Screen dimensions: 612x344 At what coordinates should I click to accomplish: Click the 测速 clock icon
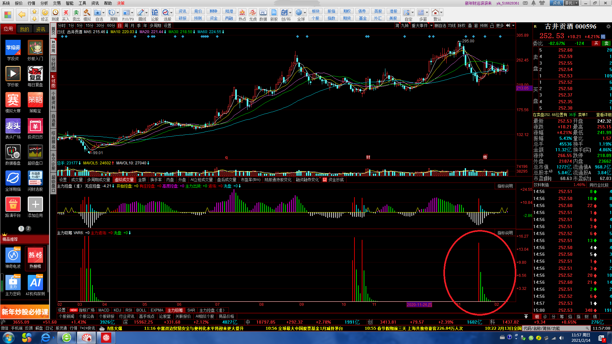55,13
